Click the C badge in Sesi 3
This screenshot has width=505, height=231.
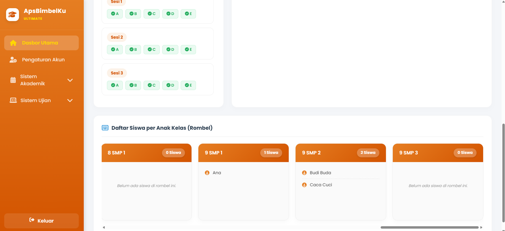click(151, 85)
